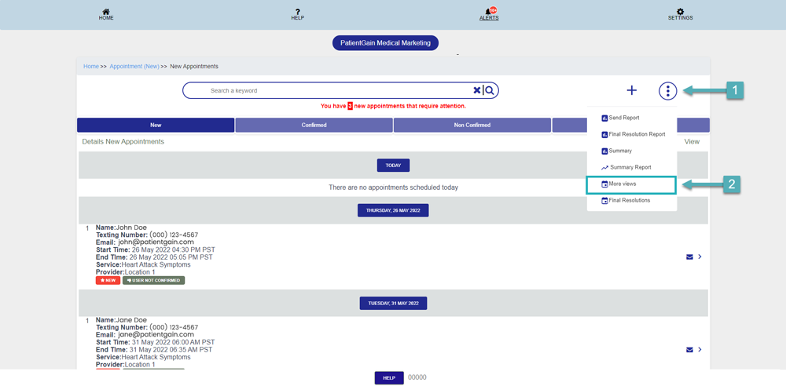The height and width of the screenshot is (386, 786).
Task: Click the TODAY date button
Action: 394,166
